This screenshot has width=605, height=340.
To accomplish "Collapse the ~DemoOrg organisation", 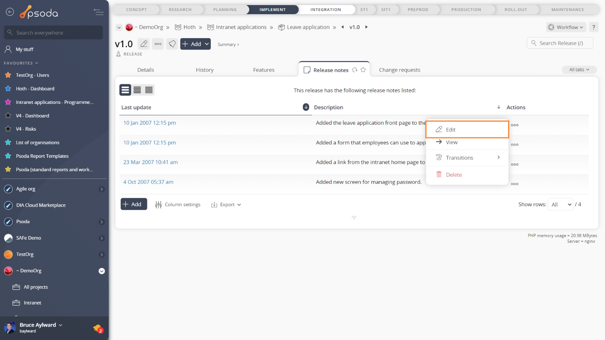I will [x=102, y=271].
